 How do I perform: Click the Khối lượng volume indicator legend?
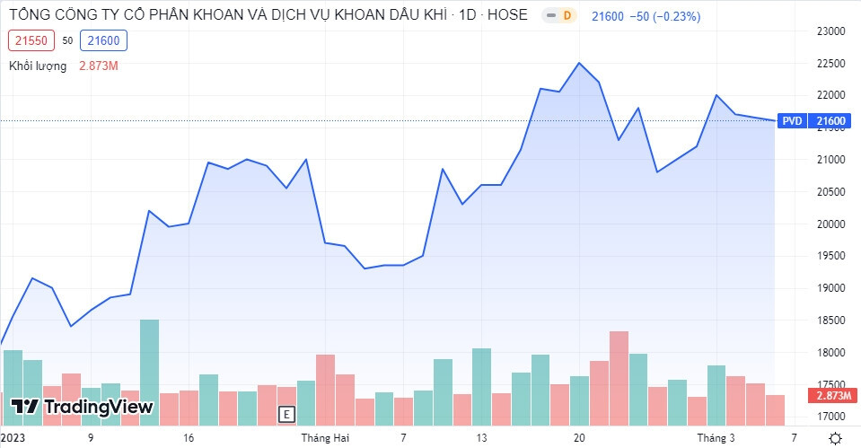(38, 66)
